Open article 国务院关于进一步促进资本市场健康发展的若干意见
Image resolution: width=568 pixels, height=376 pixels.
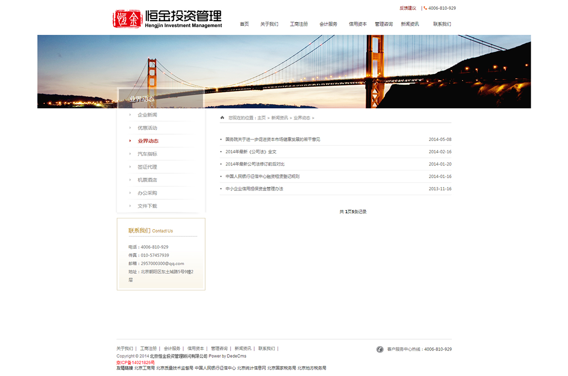point(273,140)
